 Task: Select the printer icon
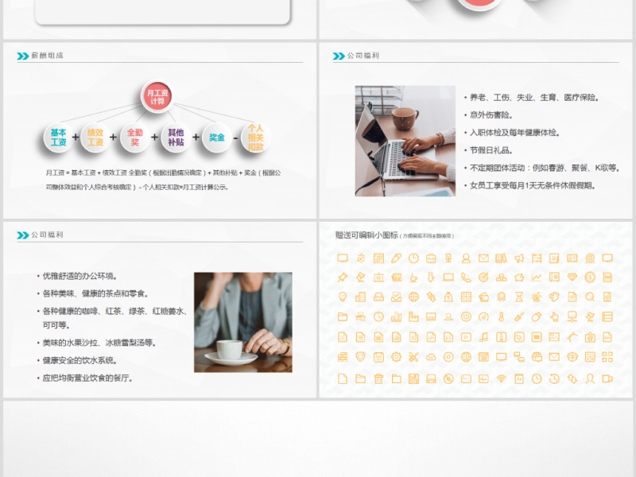(378, 296)
